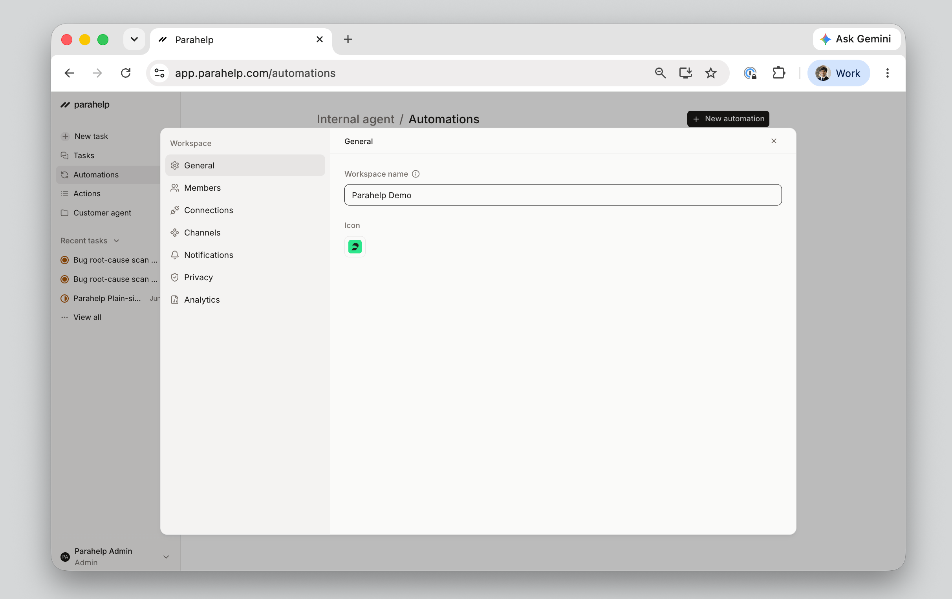The image size is (952, 599).
Task: Close the workspace settings dialog
Action: point(774,141)
